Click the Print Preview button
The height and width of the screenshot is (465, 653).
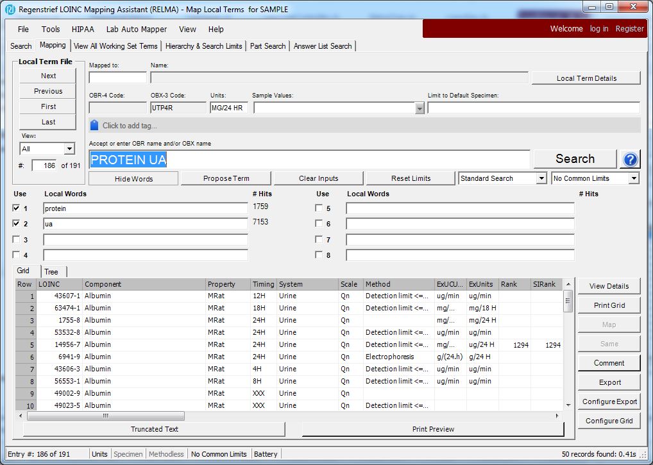point(433,429)
